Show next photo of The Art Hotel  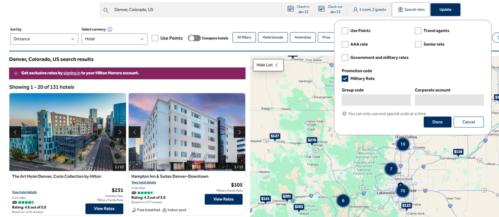(120, 132)
